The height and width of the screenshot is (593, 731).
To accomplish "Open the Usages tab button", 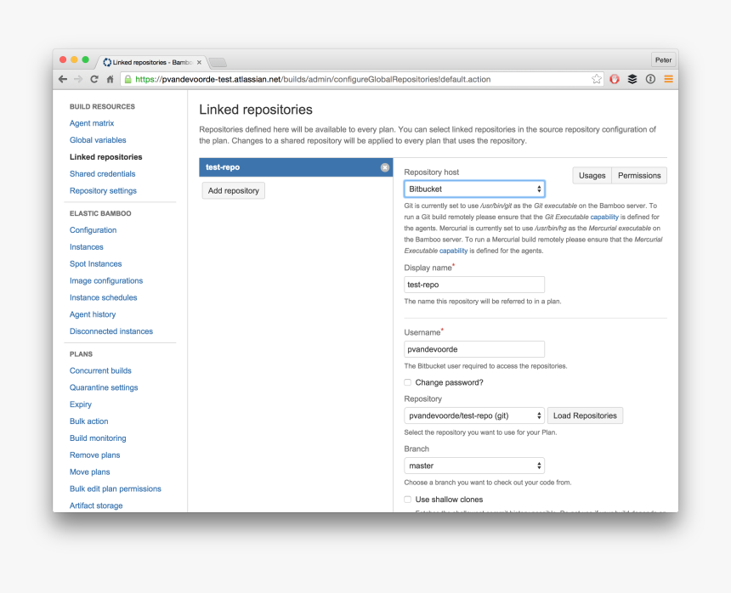I will pyautogui.click(x=592, y=176).
